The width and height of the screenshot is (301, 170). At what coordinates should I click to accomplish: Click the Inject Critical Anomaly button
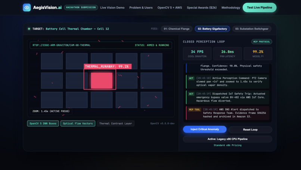[205, 129]
